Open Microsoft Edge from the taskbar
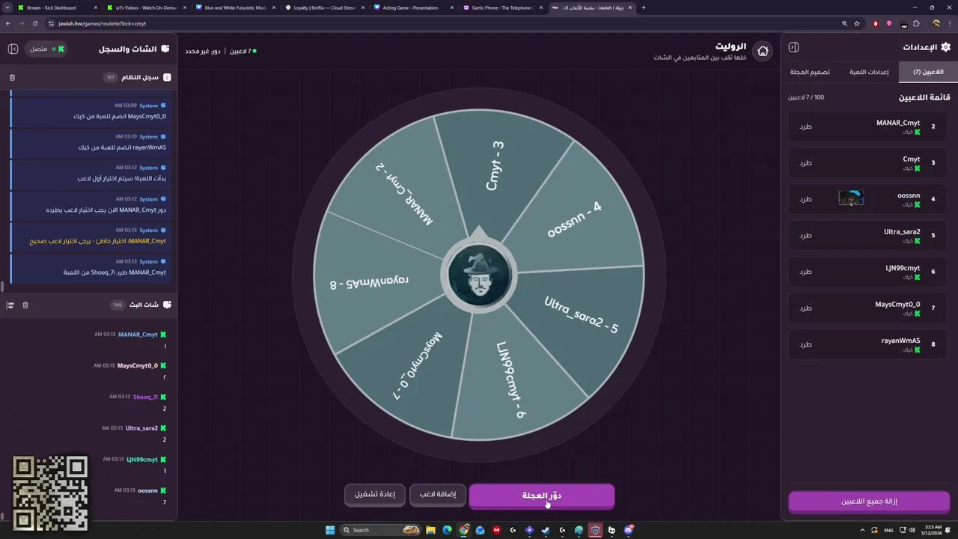Viewport: 958px width, 539px height. pos(447,530)
